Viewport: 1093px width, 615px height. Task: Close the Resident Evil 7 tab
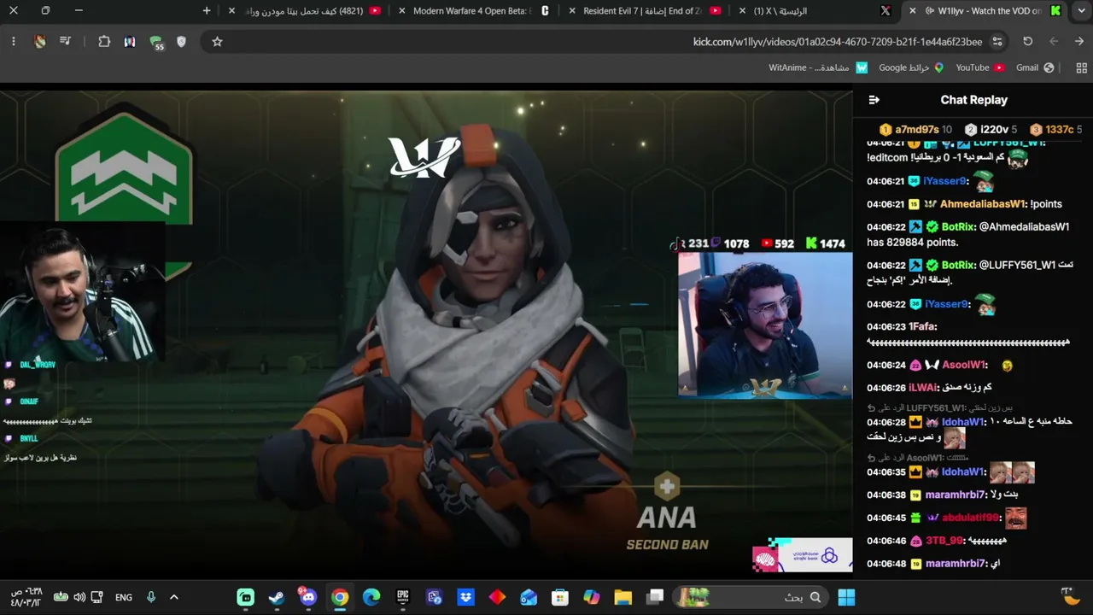coord(573,11)
